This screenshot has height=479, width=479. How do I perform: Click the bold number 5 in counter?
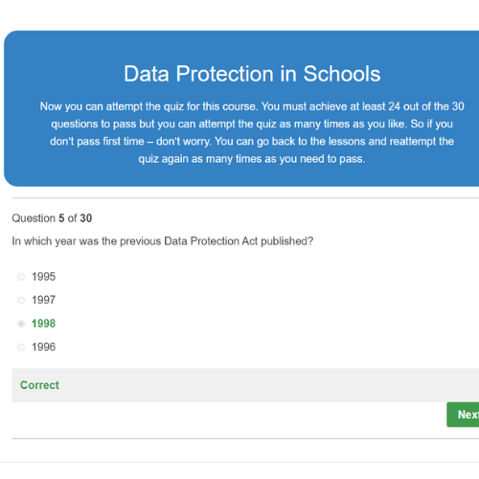61,218
